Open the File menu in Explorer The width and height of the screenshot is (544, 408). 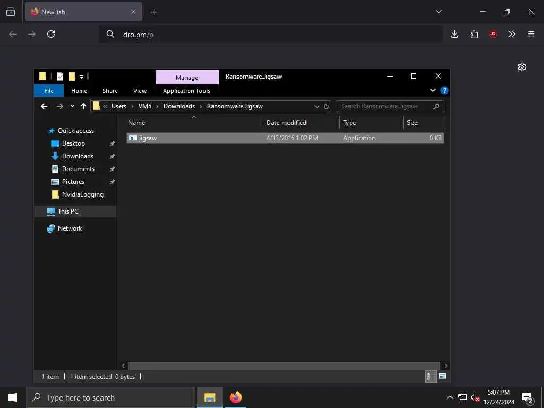click(49, 91)
